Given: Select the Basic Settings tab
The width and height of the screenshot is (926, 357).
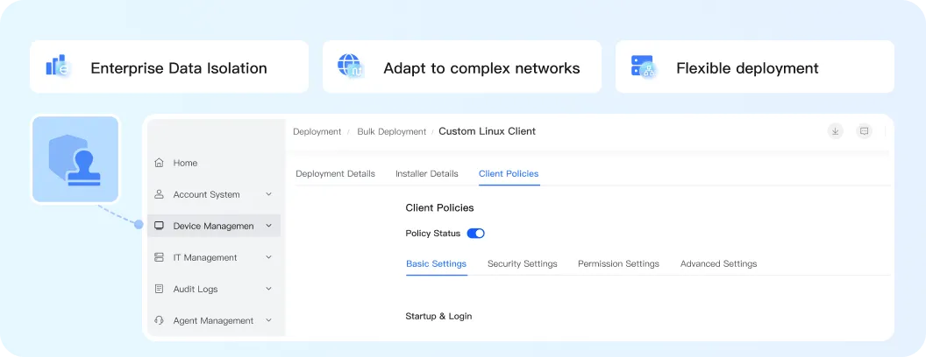Looking at the screenshot, I should [x=437, y=264].
